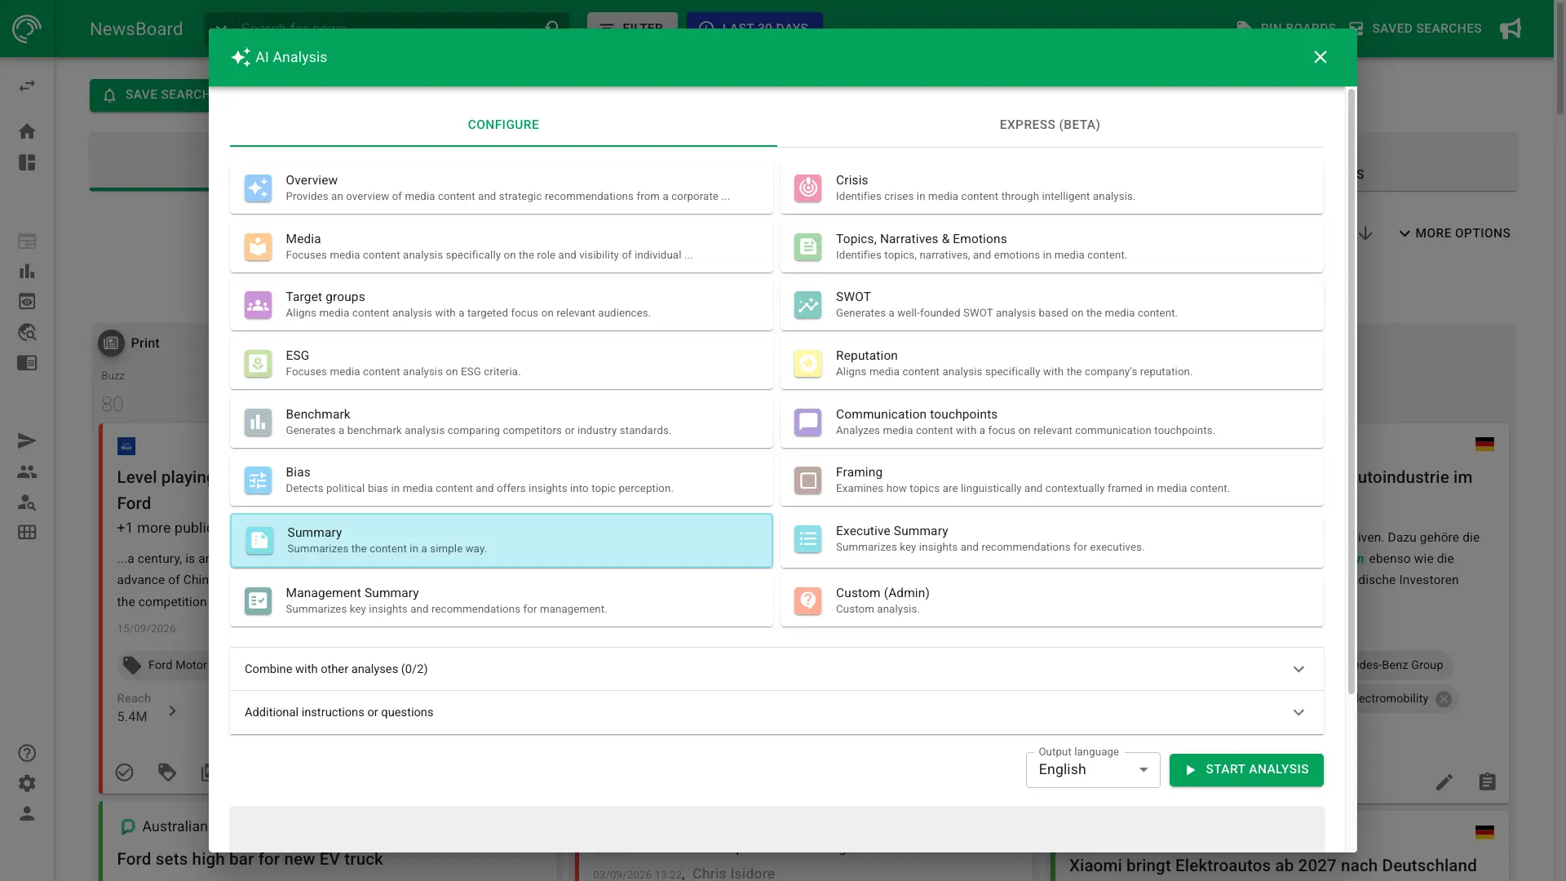The image size is (1566, 881).
Task: Click the Target groups icon
Action: [x=258, y=305]
